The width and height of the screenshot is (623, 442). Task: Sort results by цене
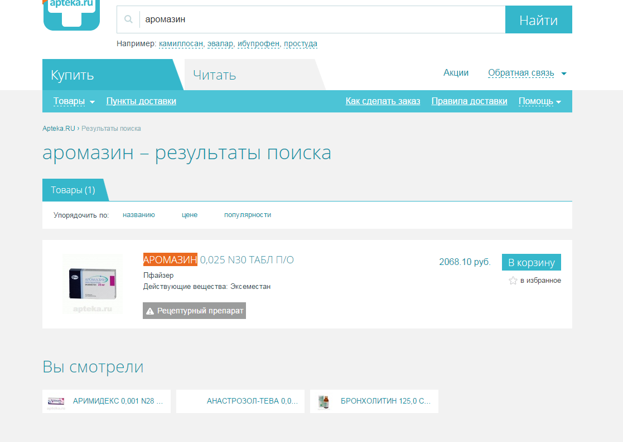click(x=190, y=215)
